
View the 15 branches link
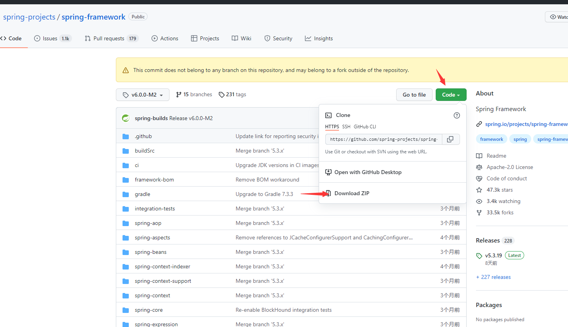coord(194,95)
